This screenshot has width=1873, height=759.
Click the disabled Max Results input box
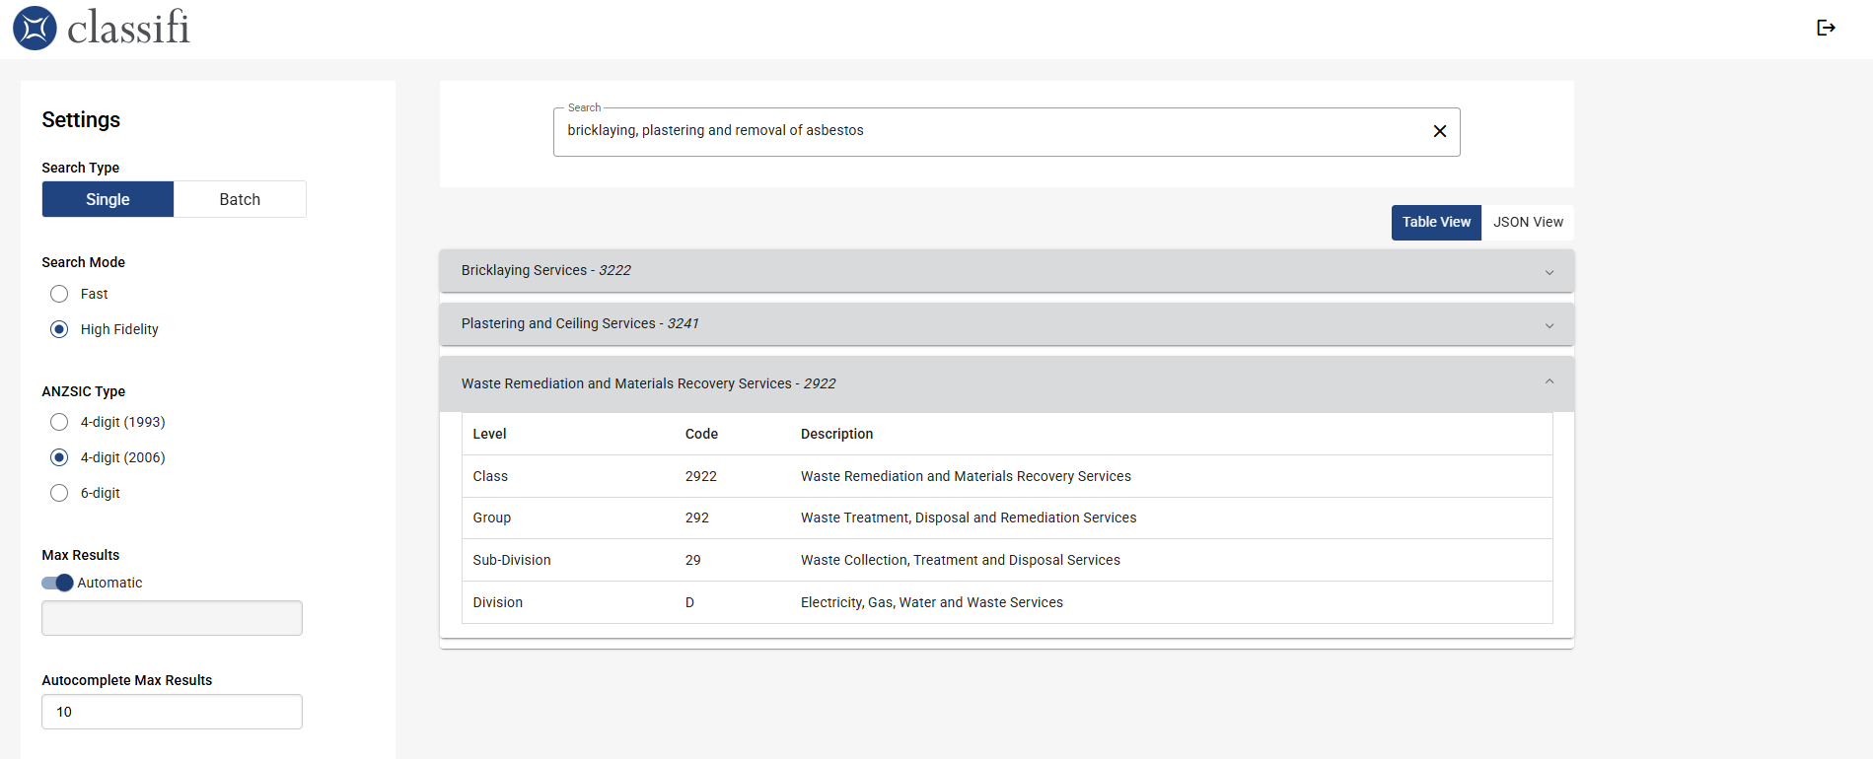(x=172, y=618)
